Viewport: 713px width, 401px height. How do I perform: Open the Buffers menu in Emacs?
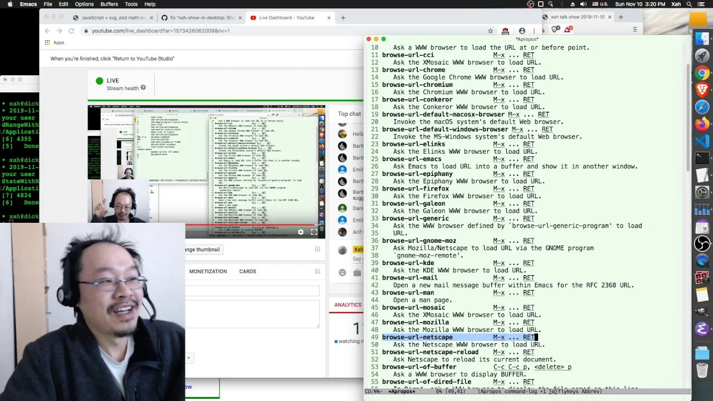[109, 4]
